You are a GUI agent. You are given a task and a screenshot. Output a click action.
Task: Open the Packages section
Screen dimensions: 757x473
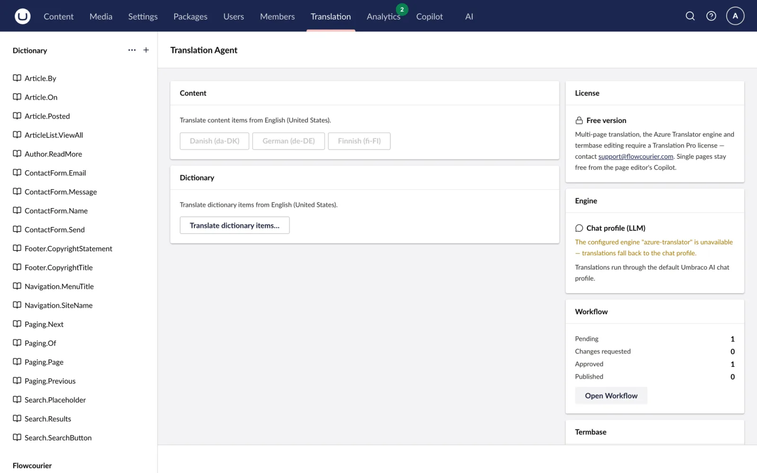click(x=190, y=17)
